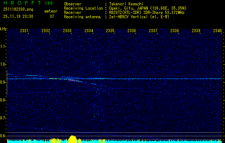225x143 pixels.
Task: Click frequency axis label 0.6
Action: pyautogui.click(x=3, y=136)
